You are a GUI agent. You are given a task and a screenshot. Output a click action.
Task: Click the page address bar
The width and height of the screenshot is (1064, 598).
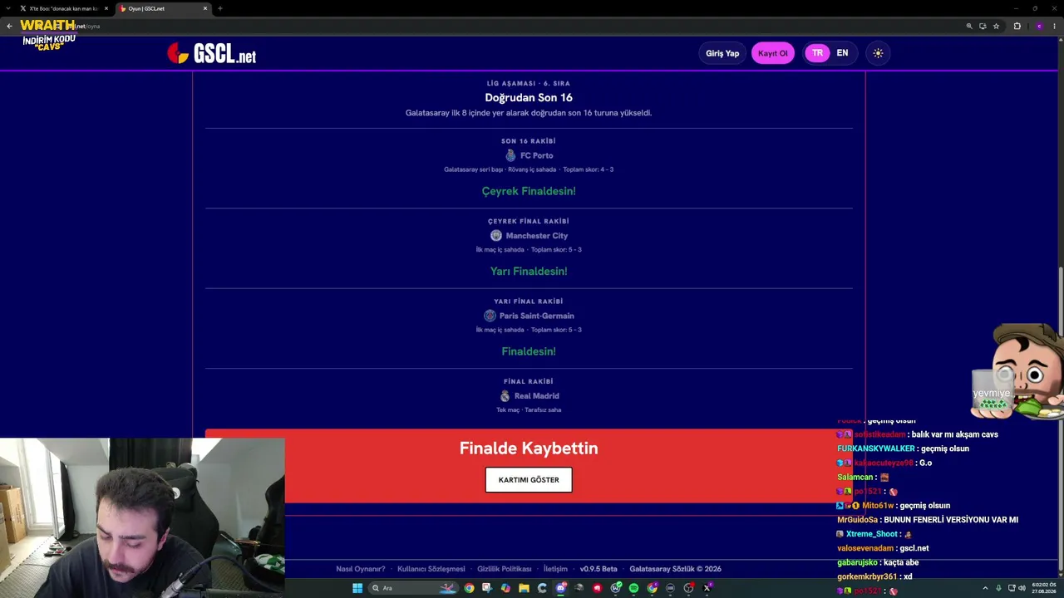[515, 26]
